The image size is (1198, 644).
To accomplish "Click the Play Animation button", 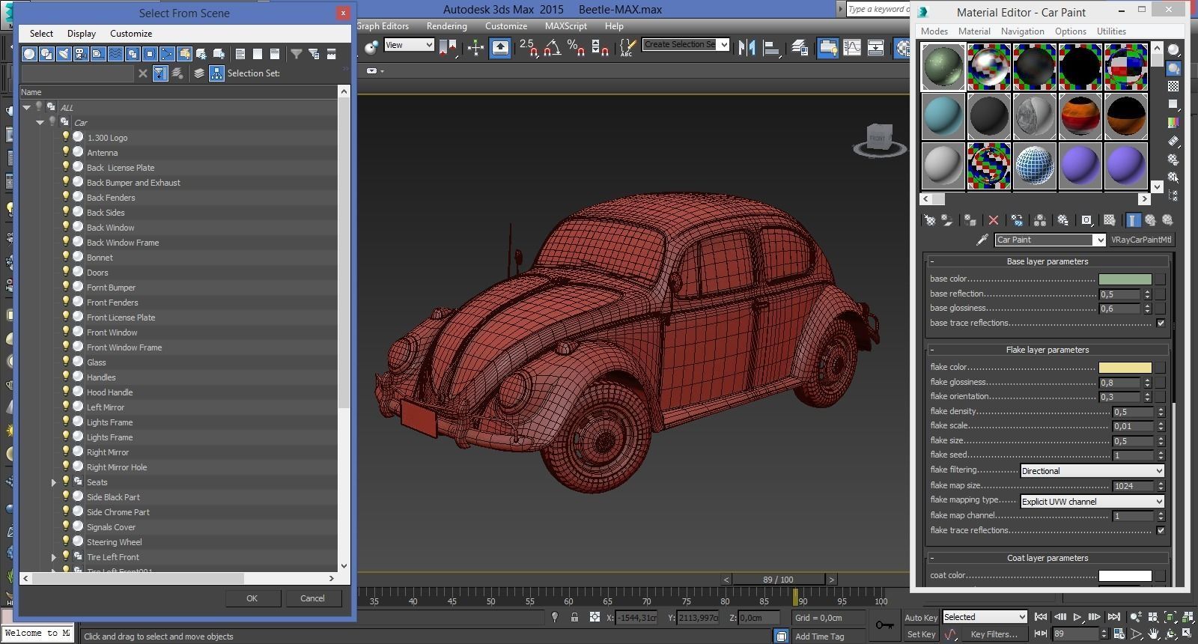I will pyautogui.click(x=1077, y=617).
